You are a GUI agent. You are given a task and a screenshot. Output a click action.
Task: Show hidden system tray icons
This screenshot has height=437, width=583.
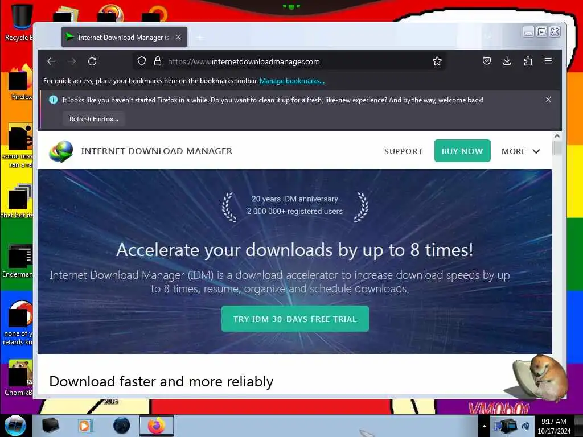484,426
